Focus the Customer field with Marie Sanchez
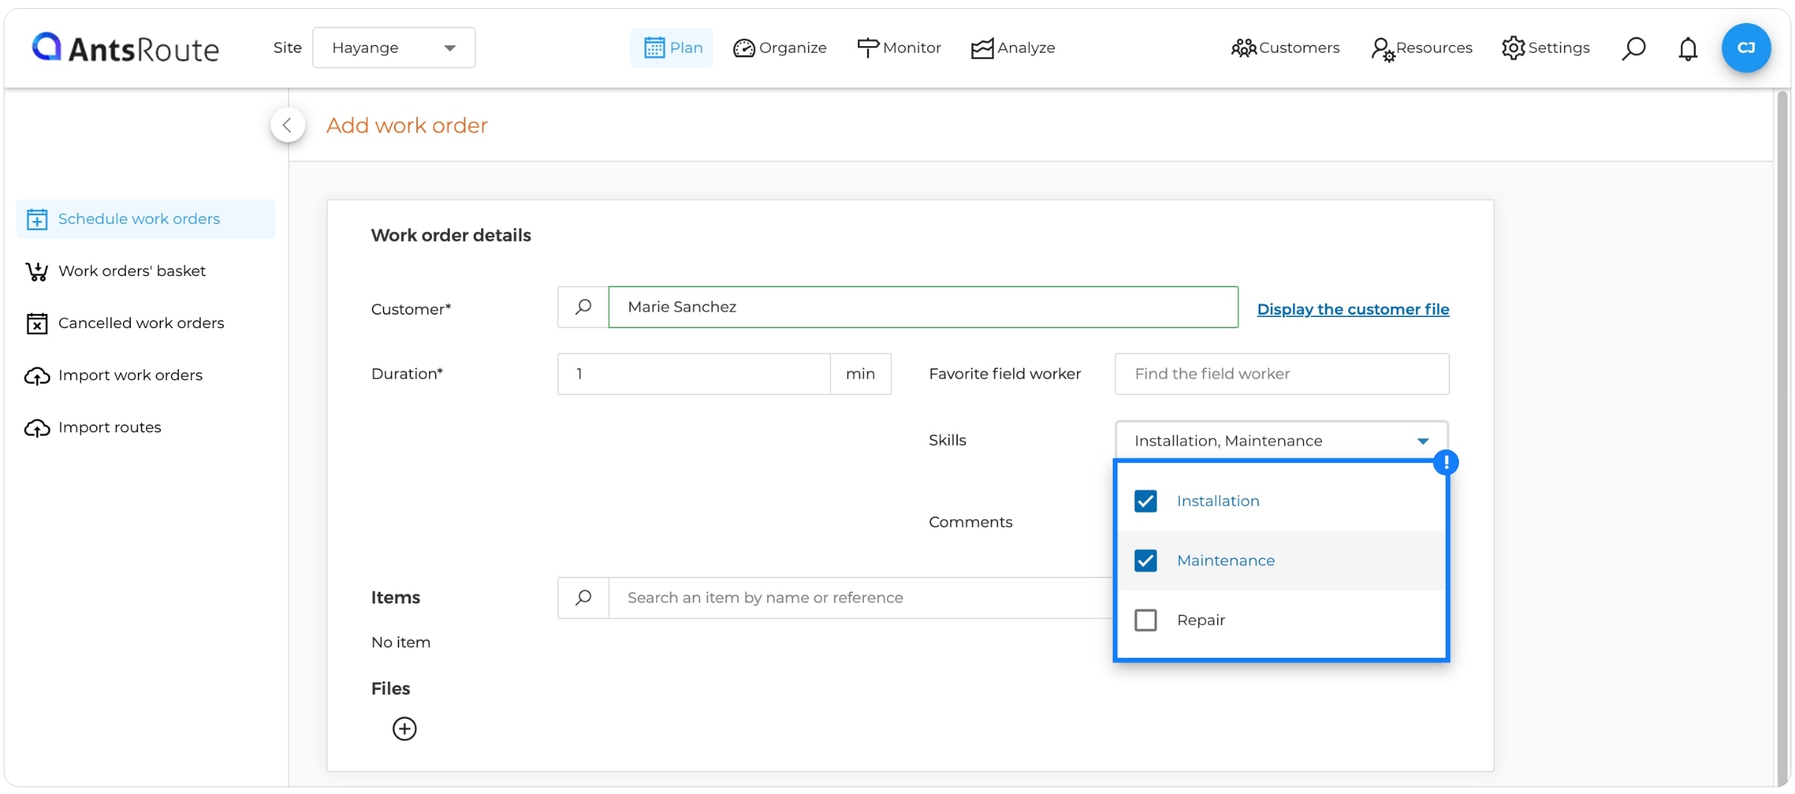Screen dimensions: 1795x794 pos(924,307)
